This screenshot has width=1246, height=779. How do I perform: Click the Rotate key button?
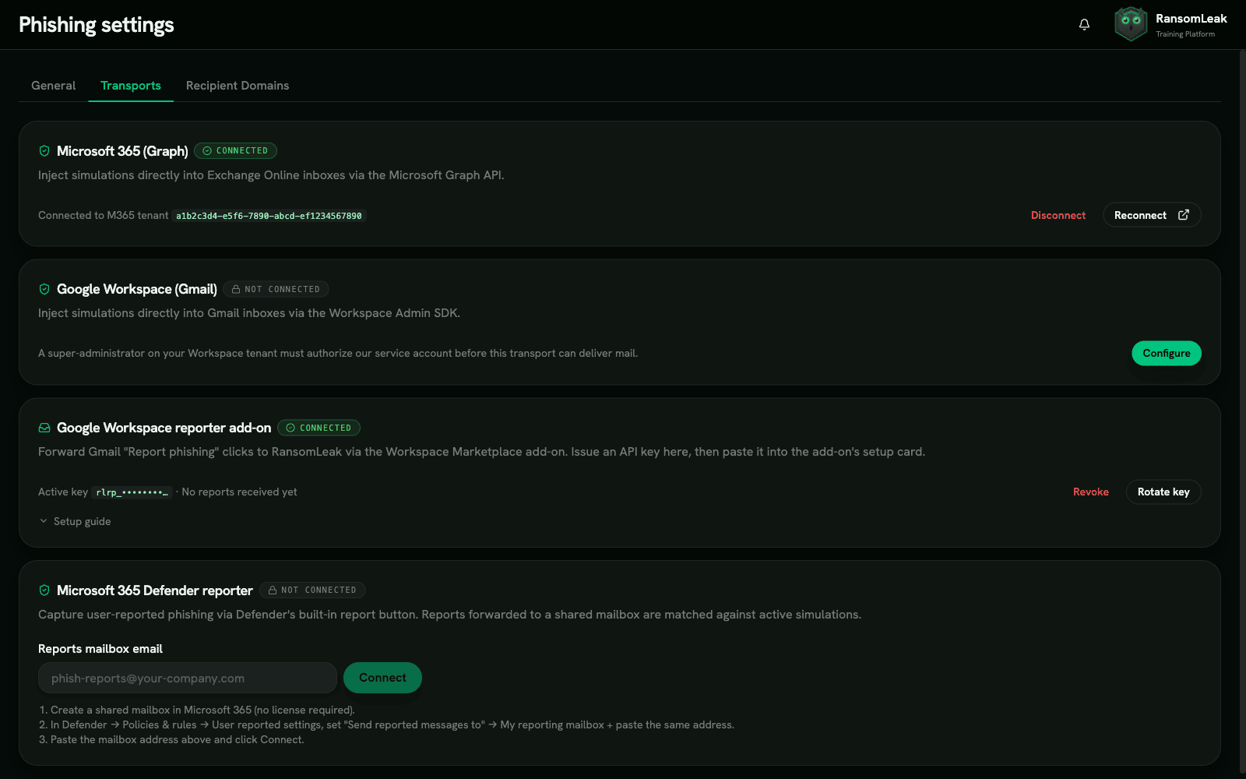pyautogui.click(x=1163, y=492)
